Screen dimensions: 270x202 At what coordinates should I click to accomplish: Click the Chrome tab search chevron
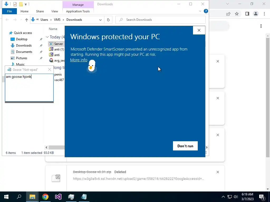[228, 4]
